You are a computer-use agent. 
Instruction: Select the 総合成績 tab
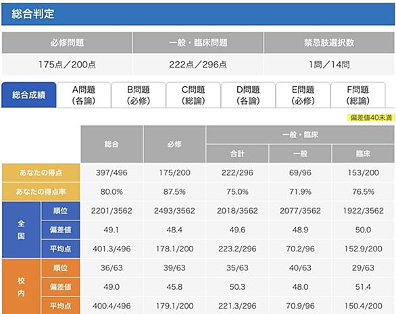[29, 95]
